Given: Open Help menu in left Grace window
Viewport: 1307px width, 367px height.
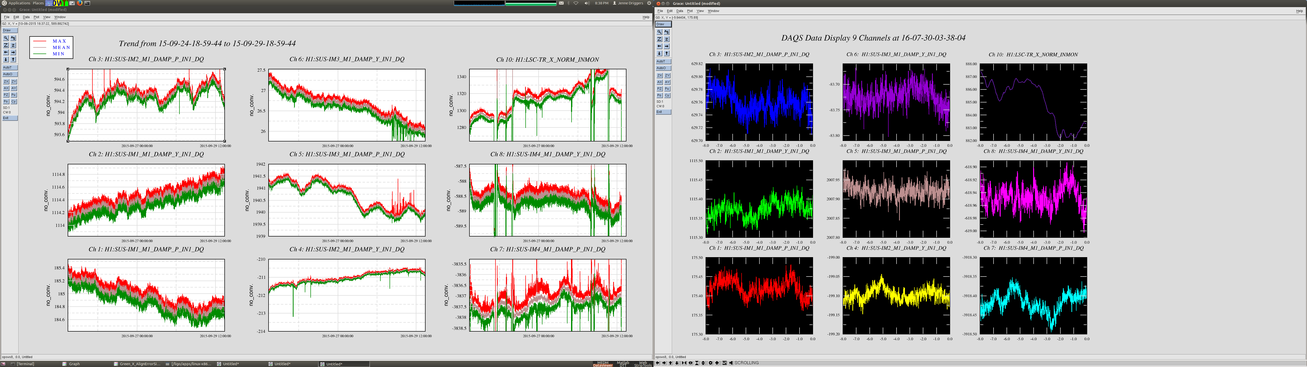Looking at the screenshot, I should tap(646, 17).
